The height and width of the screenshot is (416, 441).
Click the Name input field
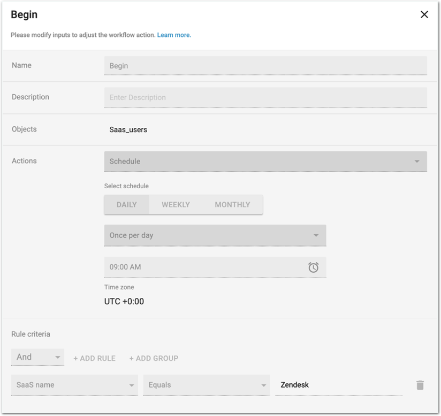tap(265, 66)
